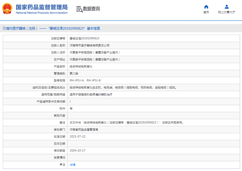Click the model value RH-JPSJ-A、RH-JPSJ-B
The image size is (242, 171).
pyautogui.click(x=85, y=80)
